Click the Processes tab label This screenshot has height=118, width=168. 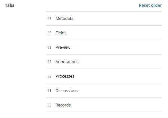[x=65, y=76]
